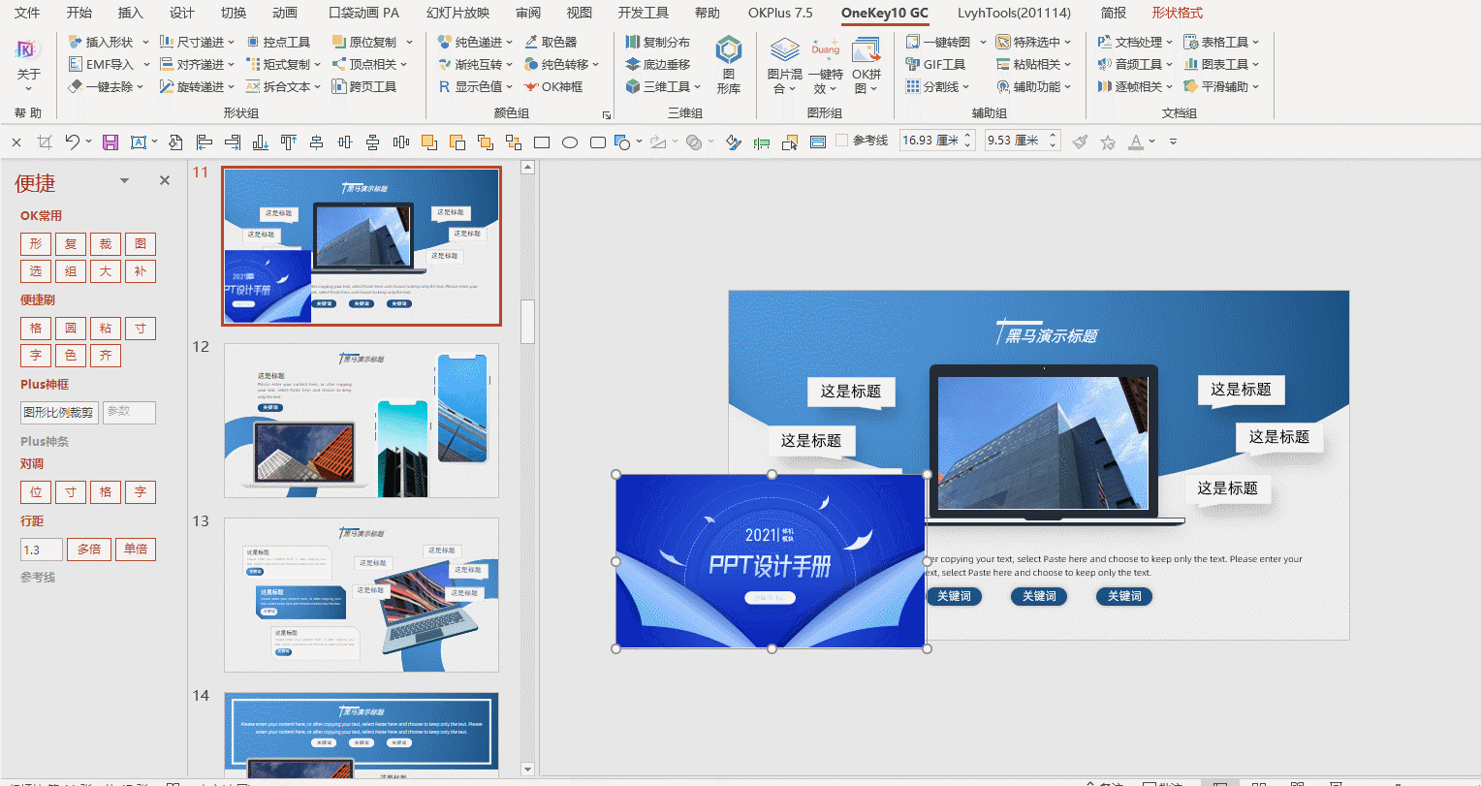
Task: Click the 跨页工具 cross-page tool
Action: pyautogui.click(x=364, y=86)
